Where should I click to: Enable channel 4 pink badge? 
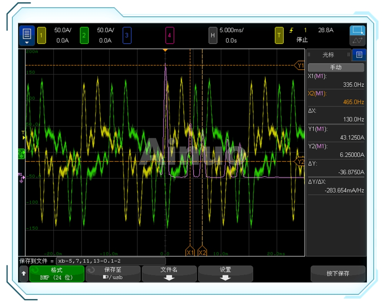170,35
